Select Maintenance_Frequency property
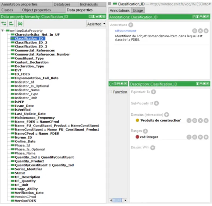This screenshot has width=212, height=206. [35, 118]
